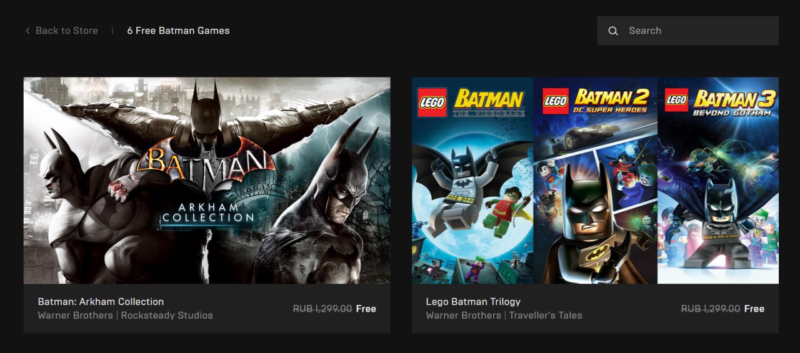
Task: Click the Lego Batman 3 Beyond Gotham cover
Action: pyautogui.click(x=718, y=181)
